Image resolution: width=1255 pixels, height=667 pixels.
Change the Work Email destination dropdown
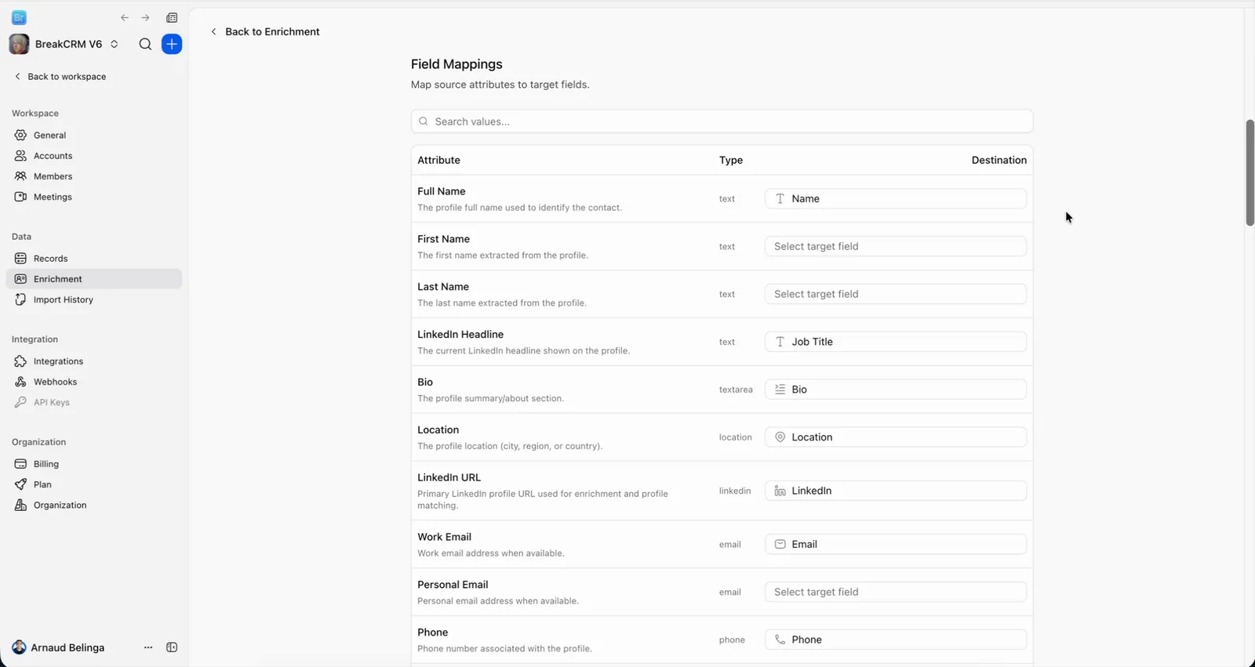click(x=896, y=544)
